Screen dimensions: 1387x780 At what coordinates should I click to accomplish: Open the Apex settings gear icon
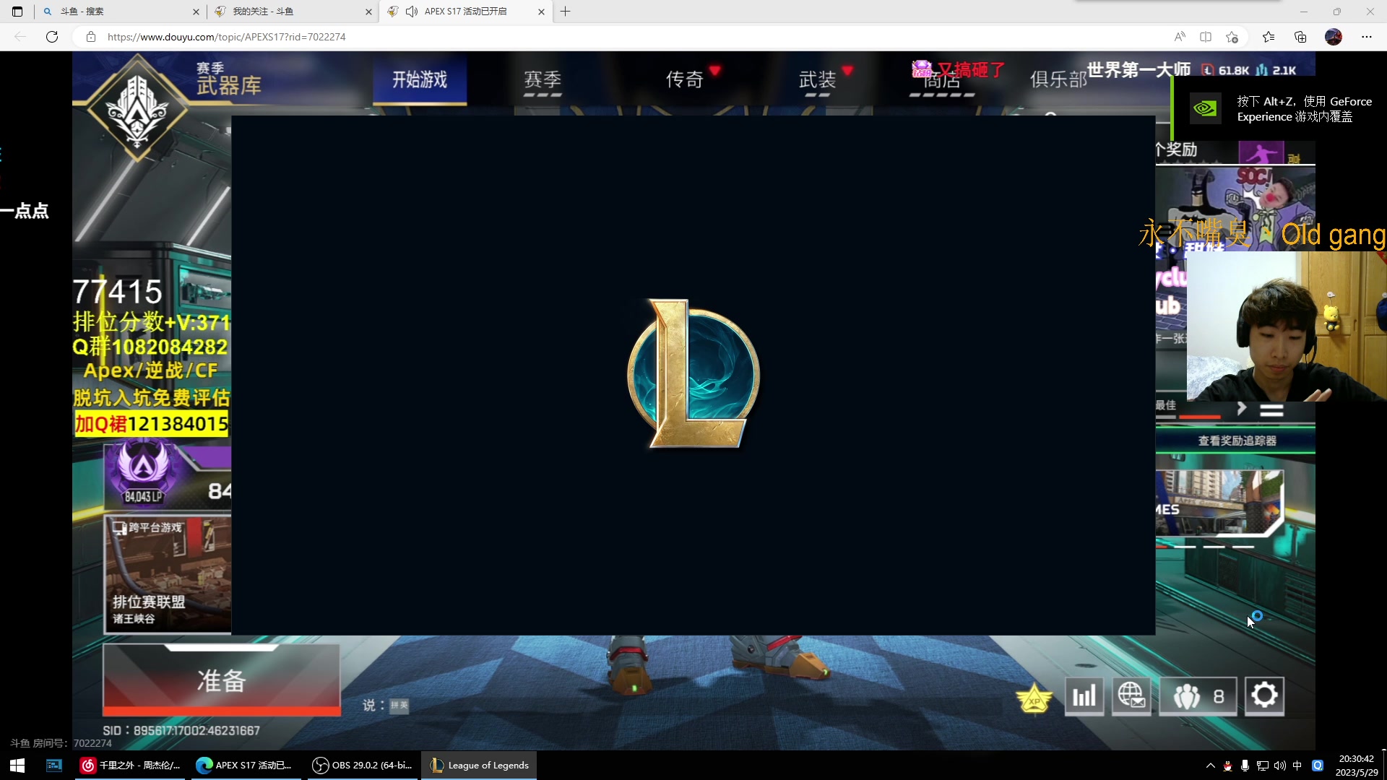[x=1264, y=696]
